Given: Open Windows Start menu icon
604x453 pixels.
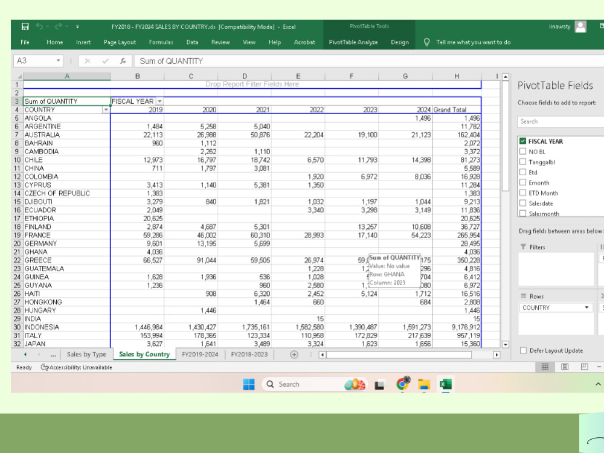Looking at the screenshot, I should coord(249,384).
